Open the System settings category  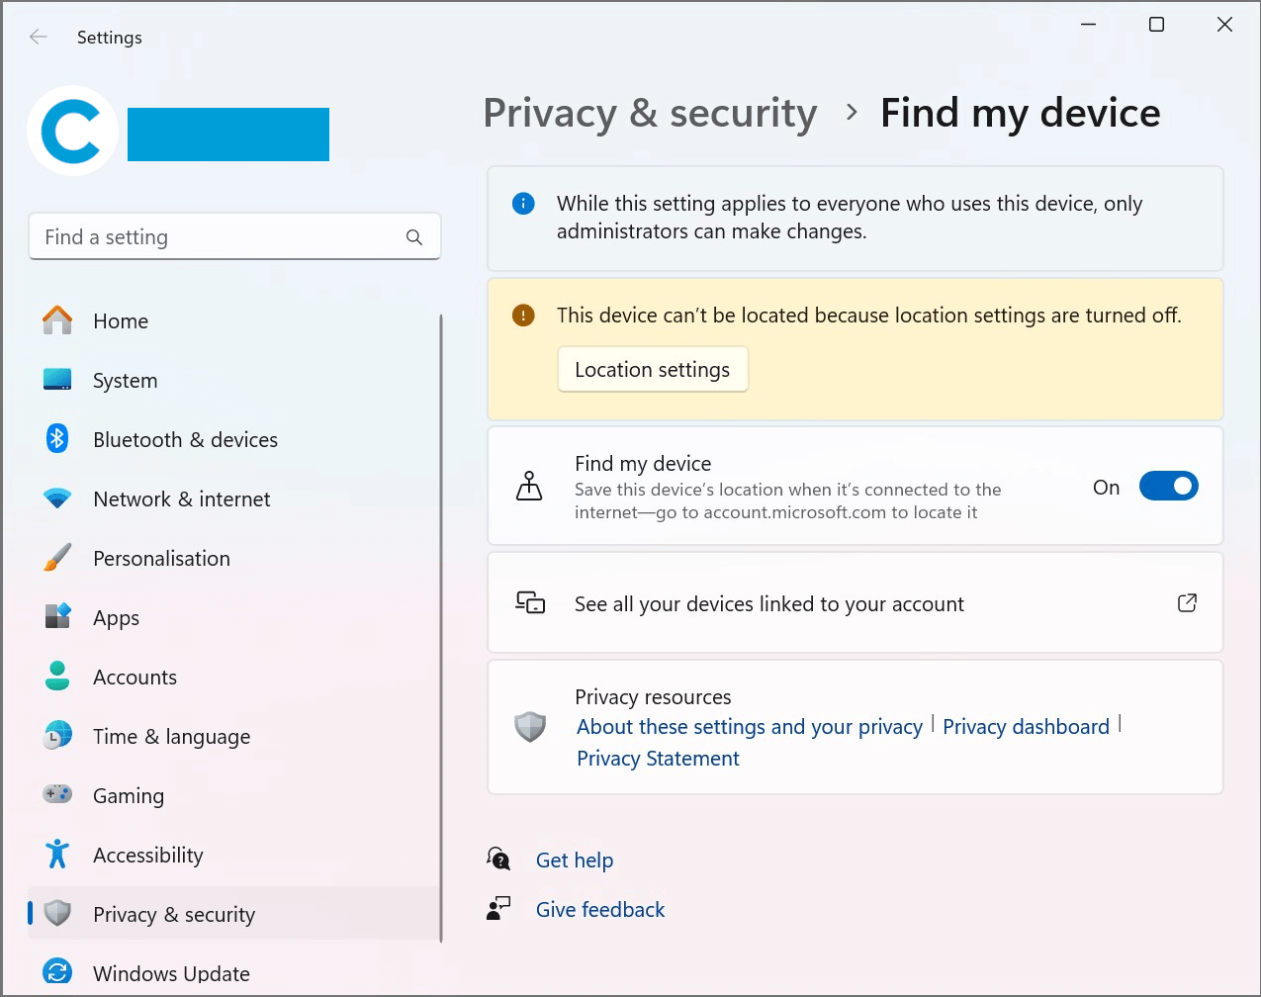125,381
